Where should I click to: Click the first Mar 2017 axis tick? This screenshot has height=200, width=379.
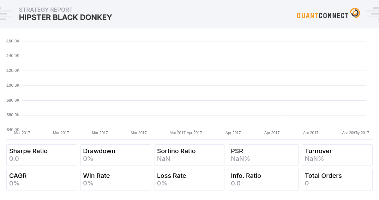coord(22,133)
